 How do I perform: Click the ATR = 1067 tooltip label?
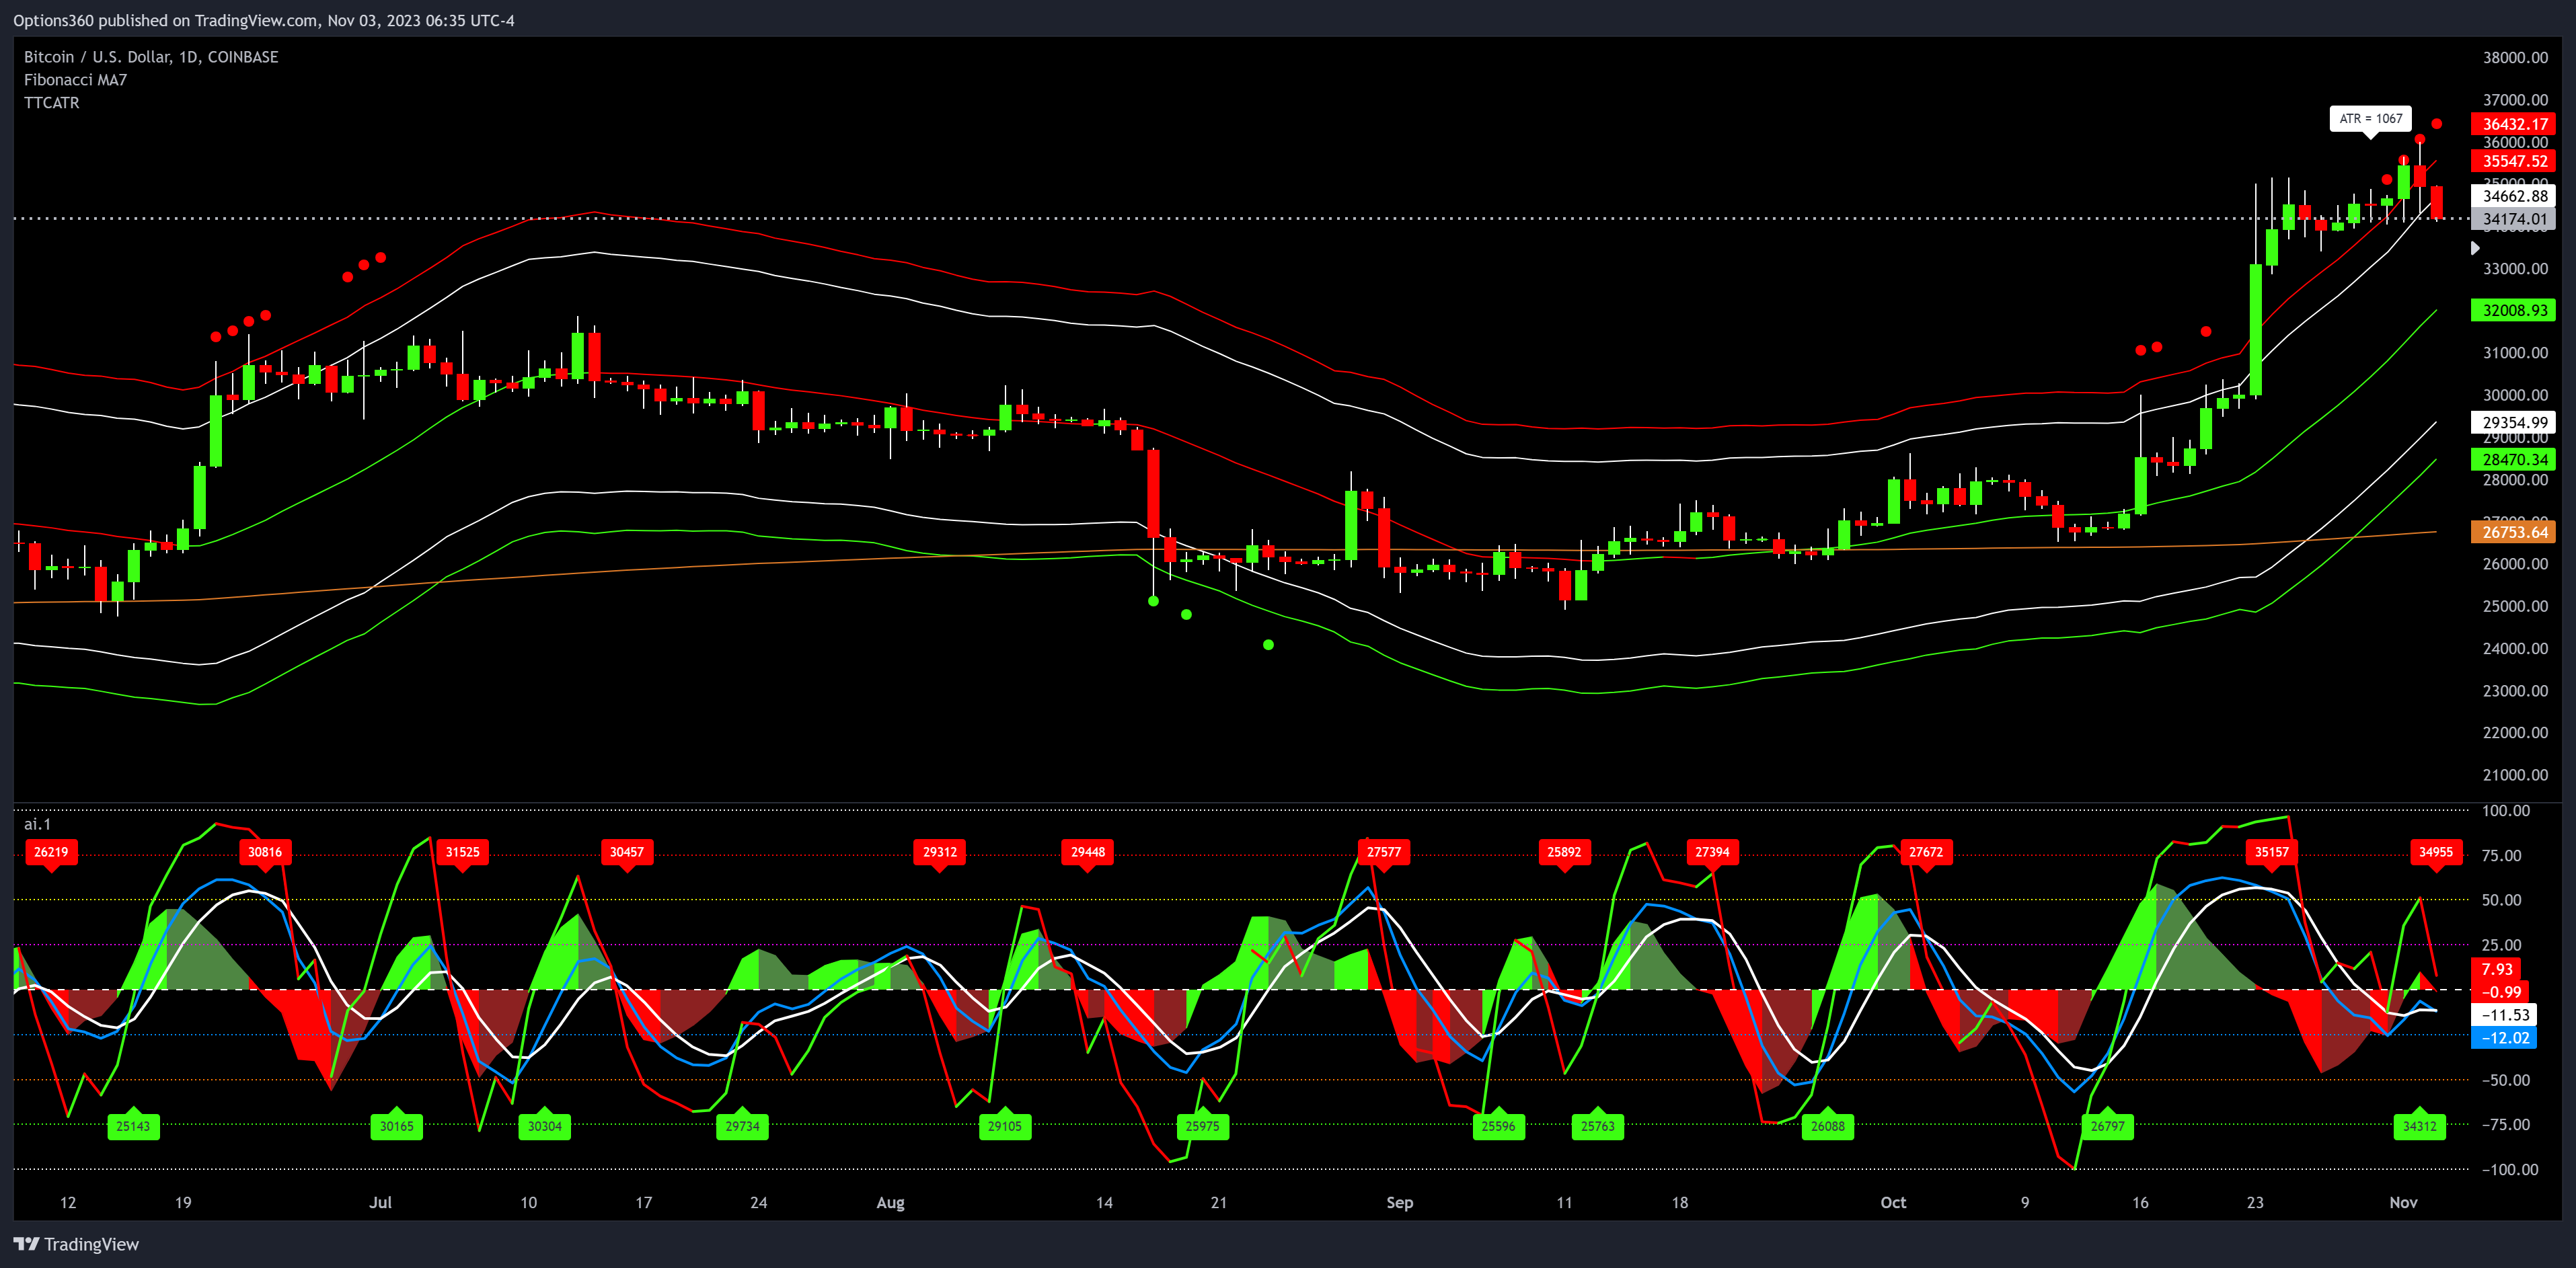coord(2370,118)
